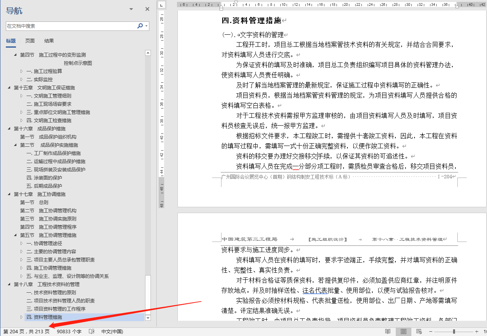487x336 pixels.
Task: Collapse "第十五章 文明施工保证措施"
Action: point(9,87)
